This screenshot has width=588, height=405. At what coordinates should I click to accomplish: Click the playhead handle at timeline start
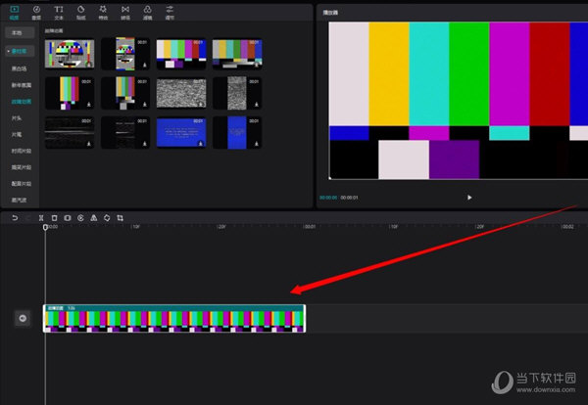tap(45, 227)
